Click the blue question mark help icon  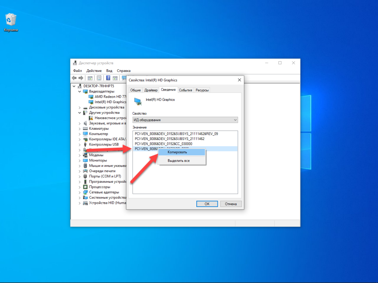click(108, 78)
